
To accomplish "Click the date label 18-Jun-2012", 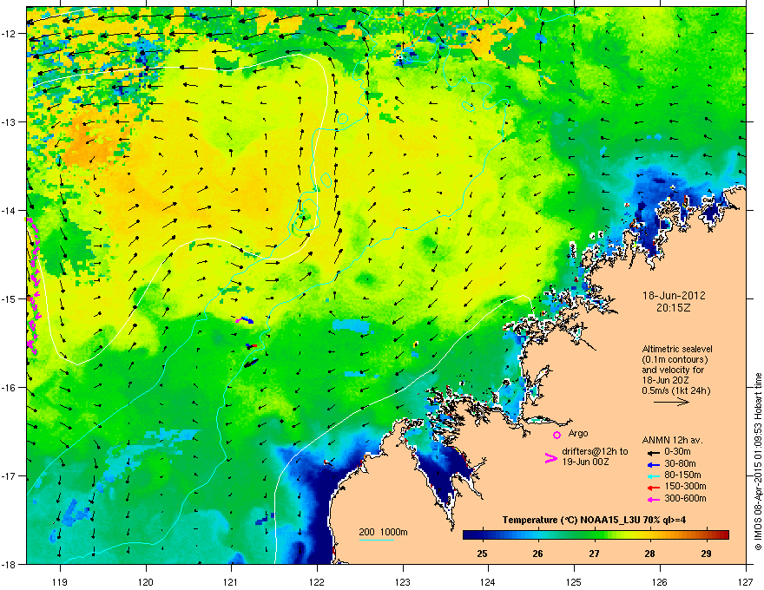I will click(x=674, y=296).
